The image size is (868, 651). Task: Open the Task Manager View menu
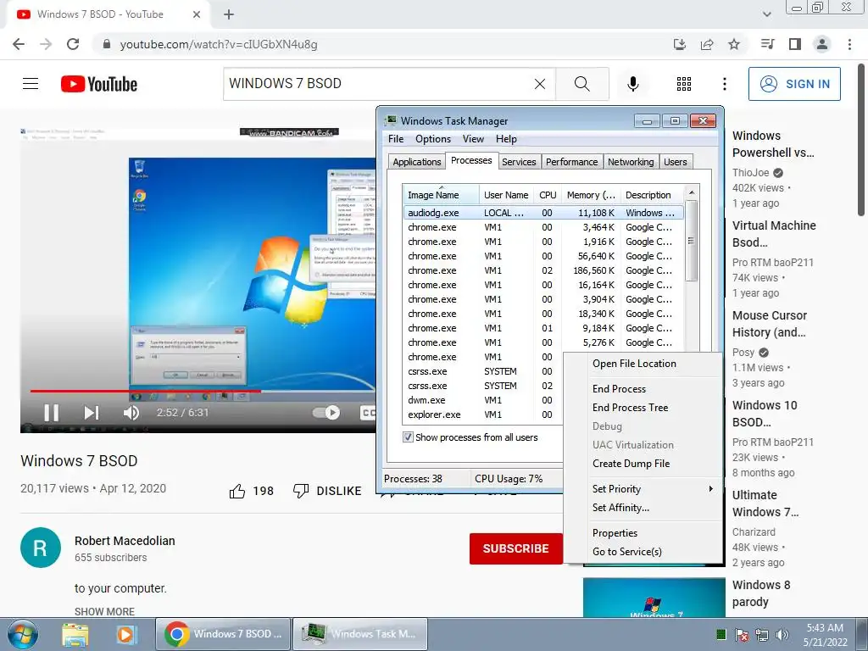[473, 139]
